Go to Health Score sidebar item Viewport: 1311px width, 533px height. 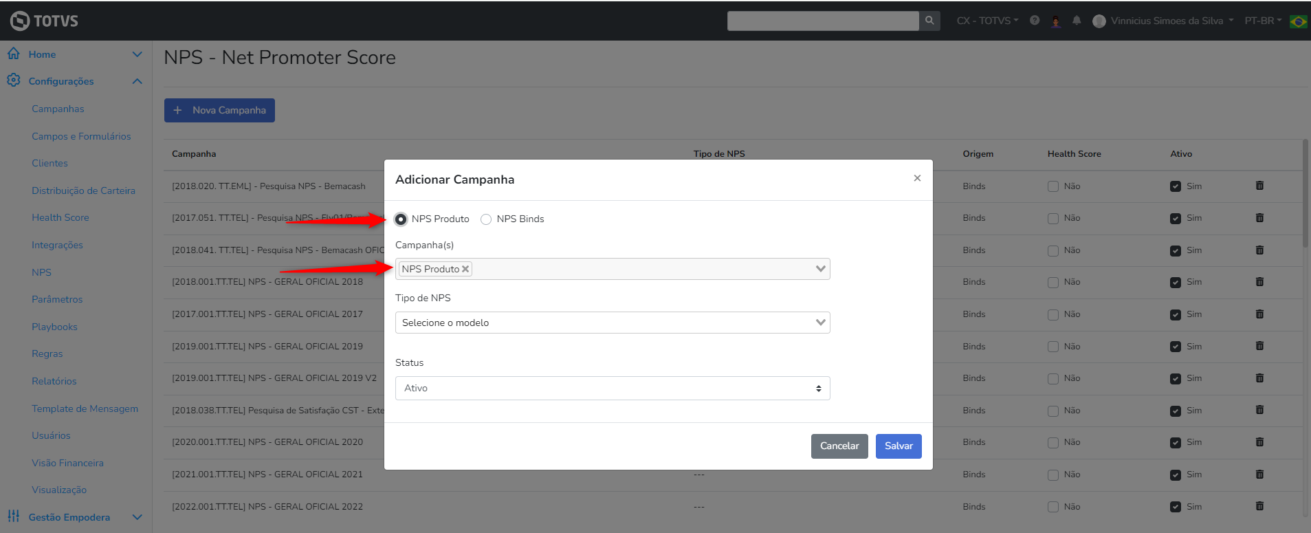click(x=60, y=217)
